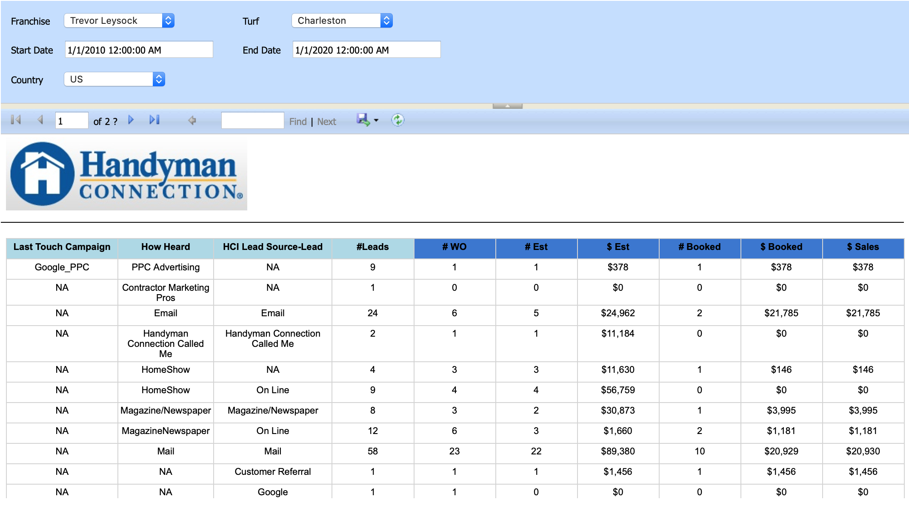Click the 58 leads value in Mail row
The width and height of the screenshot is (909, 505).
(x=373, y=451)
